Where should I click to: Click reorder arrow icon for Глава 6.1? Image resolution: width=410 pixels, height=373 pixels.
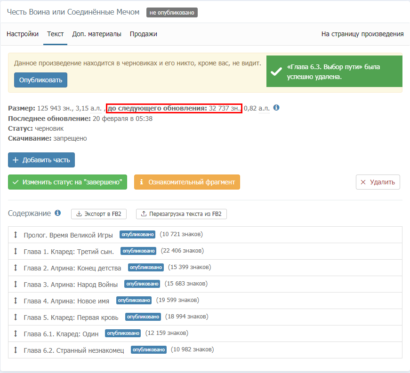tap(16, 333)
